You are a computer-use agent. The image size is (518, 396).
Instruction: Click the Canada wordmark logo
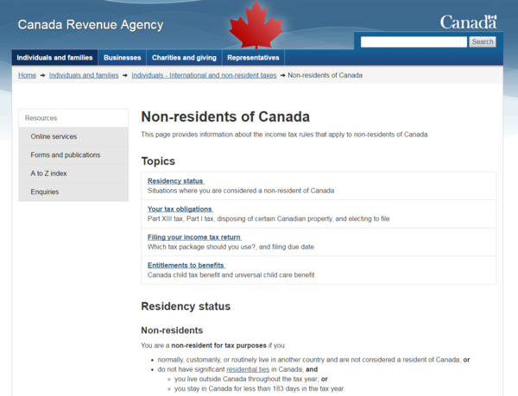(x=468, y=22)
